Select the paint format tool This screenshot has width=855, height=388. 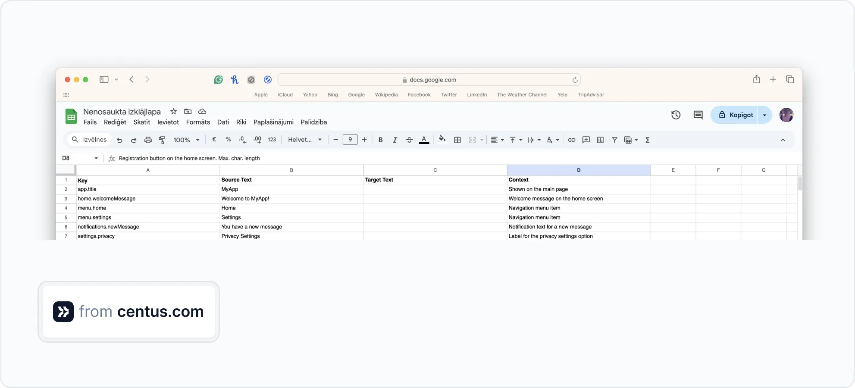click(x=162, y=140)
